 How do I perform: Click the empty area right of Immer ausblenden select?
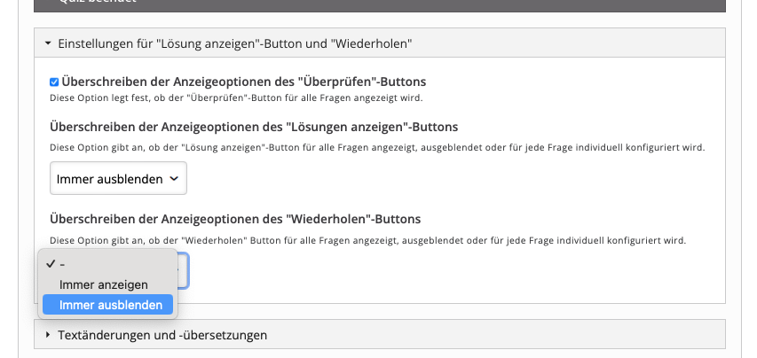(x=444, y=179)
